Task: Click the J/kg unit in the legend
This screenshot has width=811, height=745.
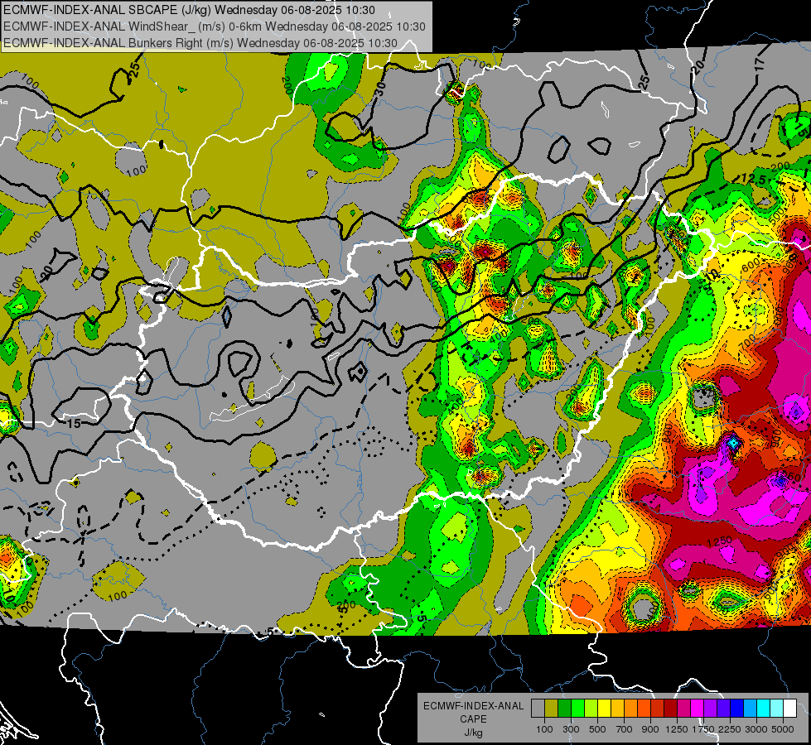Action: click(x=473, y=733)
